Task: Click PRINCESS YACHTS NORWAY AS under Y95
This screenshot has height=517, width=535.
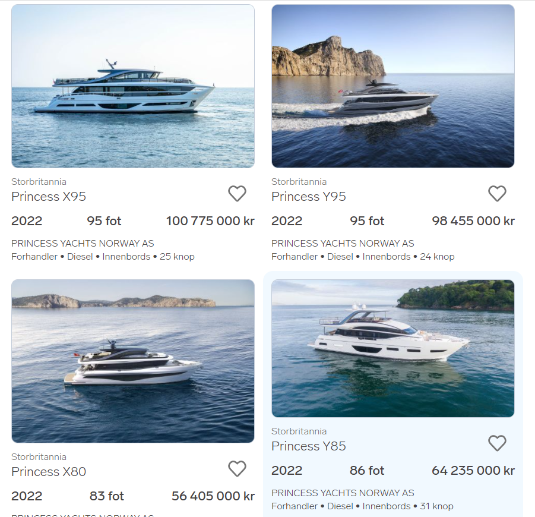Action: point(343,244)
